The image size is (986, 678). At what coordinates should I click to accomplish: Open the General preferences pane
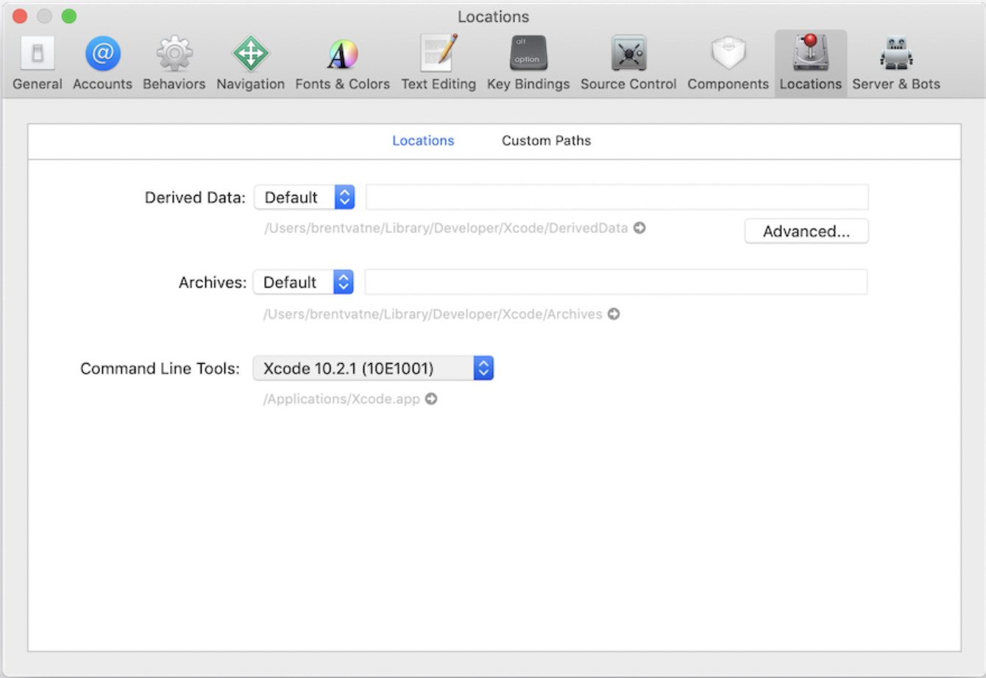point(37,63)
